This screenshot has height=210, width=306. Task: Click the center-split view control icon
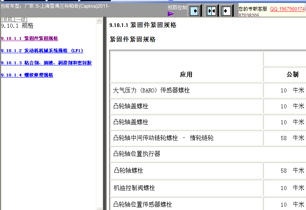212,11
